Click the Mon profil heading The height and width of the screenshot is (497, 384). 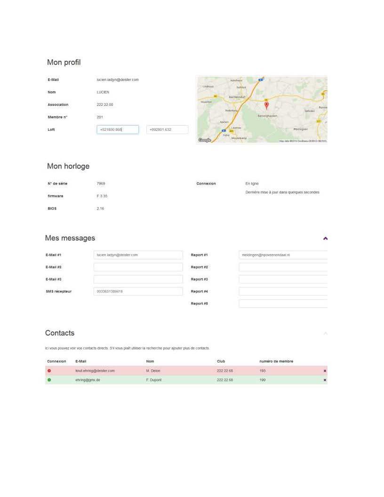[64, 63]
